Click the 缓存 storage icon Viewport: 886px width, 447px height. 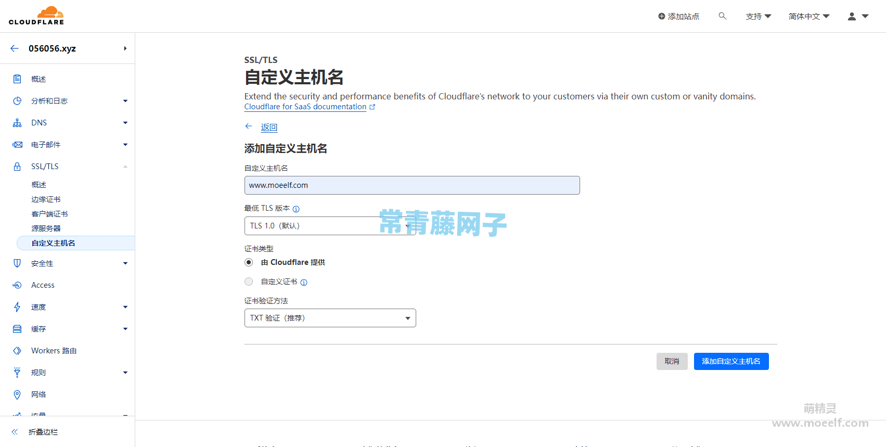click(17, 329)
